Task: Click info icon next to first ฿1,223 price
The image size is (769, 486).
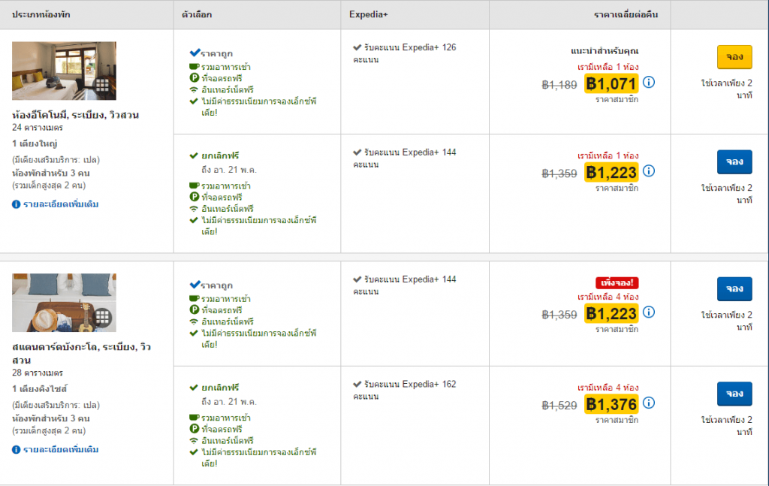Action: click(649, 171)
